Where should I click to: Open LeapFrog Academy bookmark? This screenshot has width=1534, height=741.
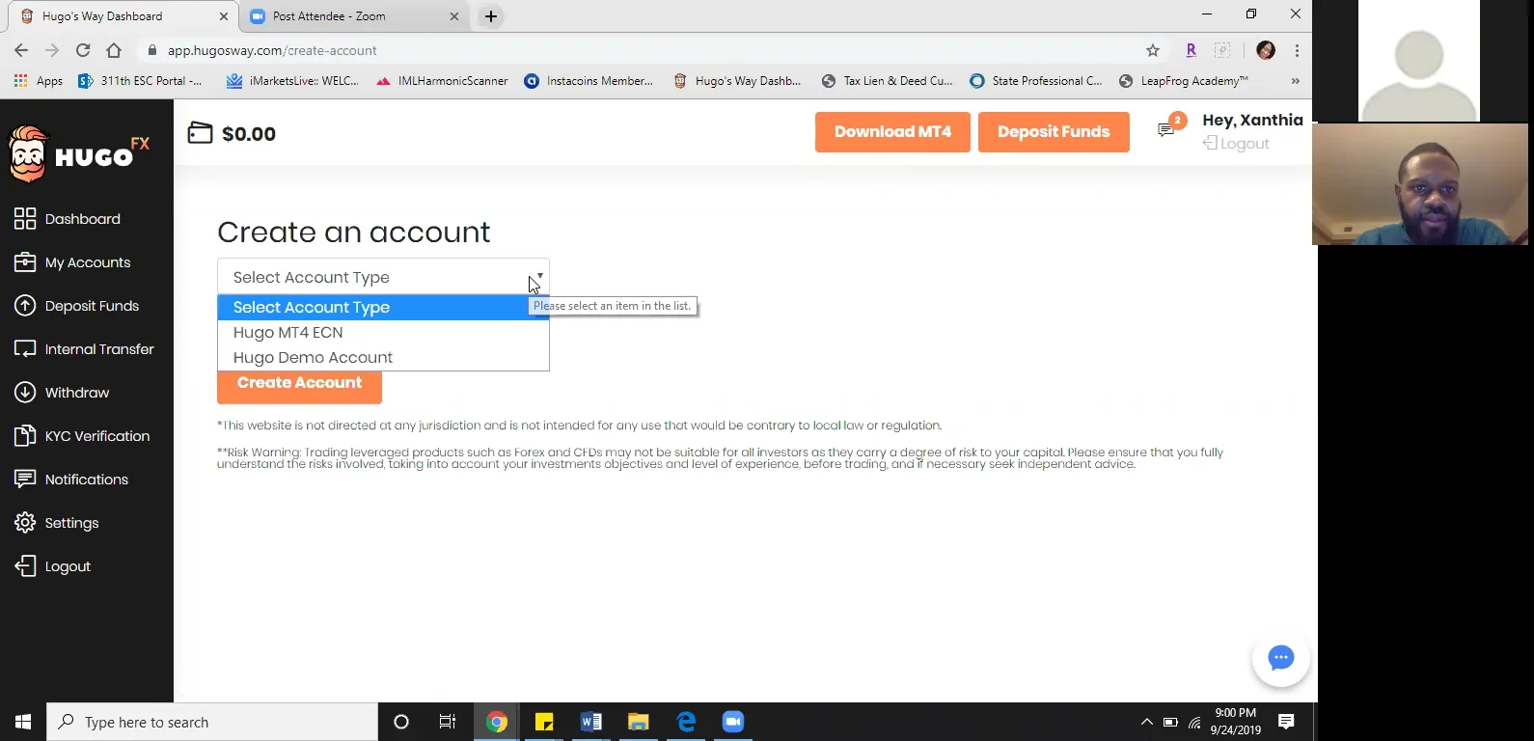[x=1184, y=81]
